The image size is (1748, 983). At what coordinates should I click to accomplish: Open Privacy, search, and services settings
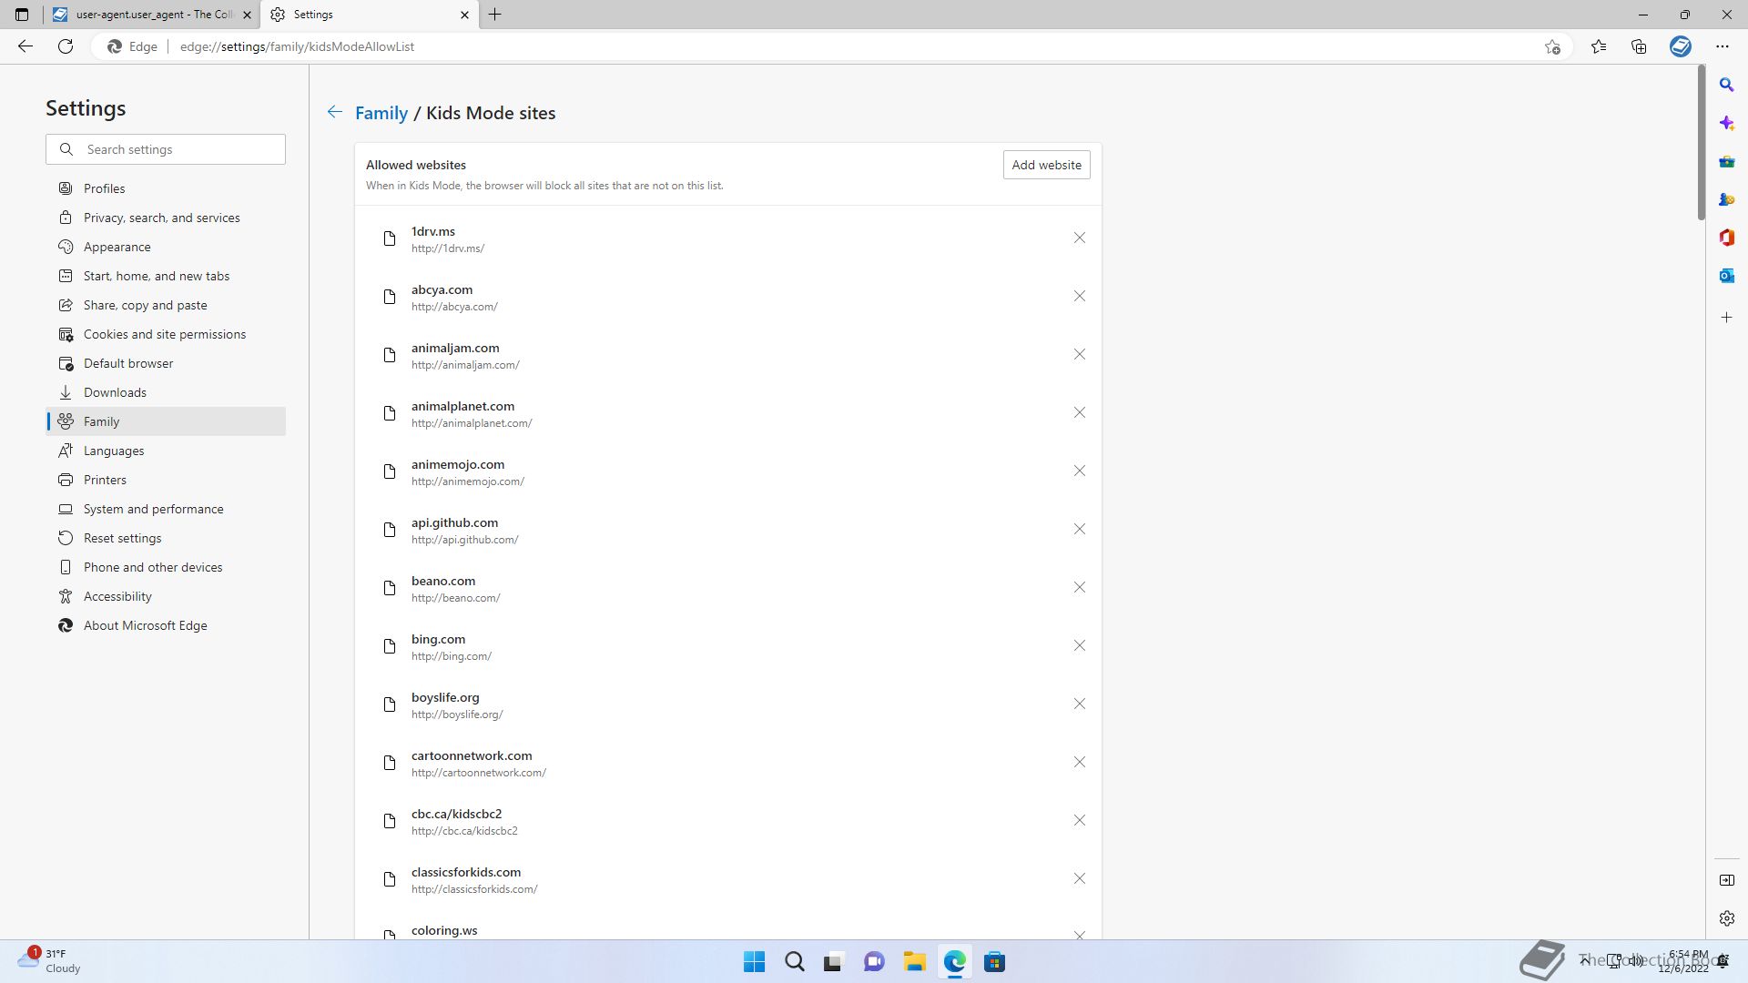tap(166, 218)
